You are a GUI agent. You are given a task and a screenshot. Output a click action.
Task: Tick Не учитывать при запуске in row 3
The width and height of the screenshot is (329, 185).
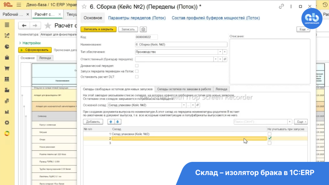click(270, 143)
